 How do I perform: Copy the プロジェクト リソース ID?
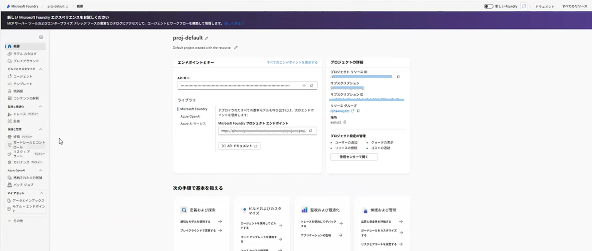pyautogui.click(x=398, y=77)
